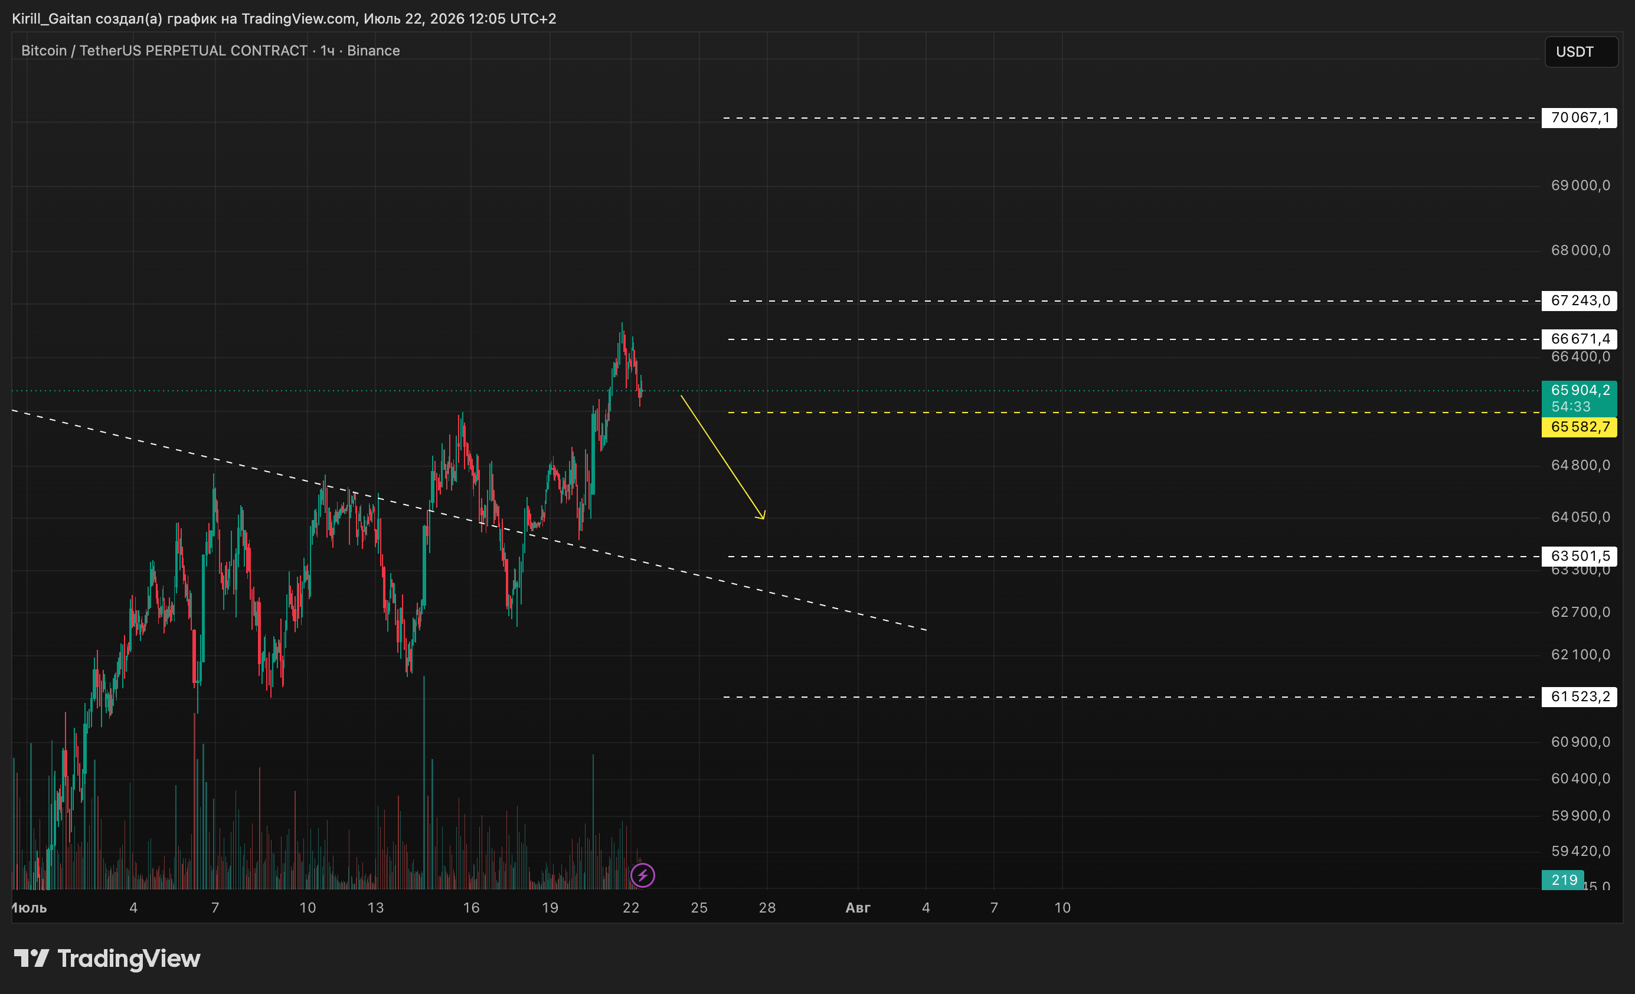This screenshot has height=994, width=1635.
Task: Select the yellow 65 582,7 price label
Action: click(1580, 427)
